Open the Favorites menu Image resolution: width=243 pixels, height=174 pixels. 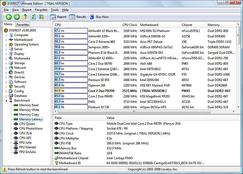click(41, 10)
